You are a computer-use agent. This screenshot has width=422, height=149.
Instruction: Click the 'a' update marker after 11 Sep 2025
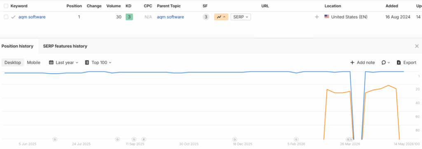pos(144,139)
